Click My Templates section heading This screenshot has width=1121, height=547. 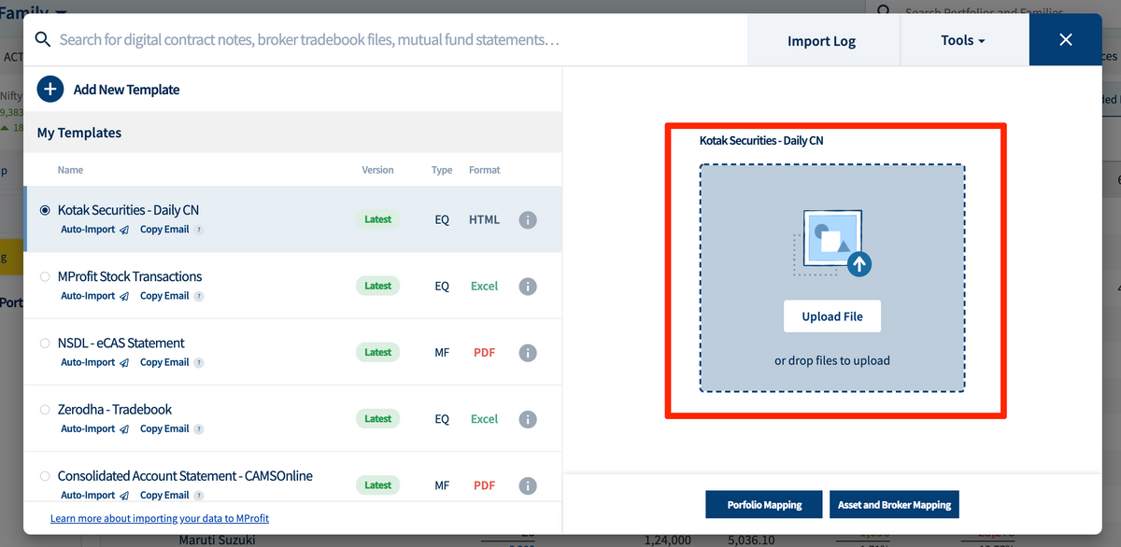(79, 133)
